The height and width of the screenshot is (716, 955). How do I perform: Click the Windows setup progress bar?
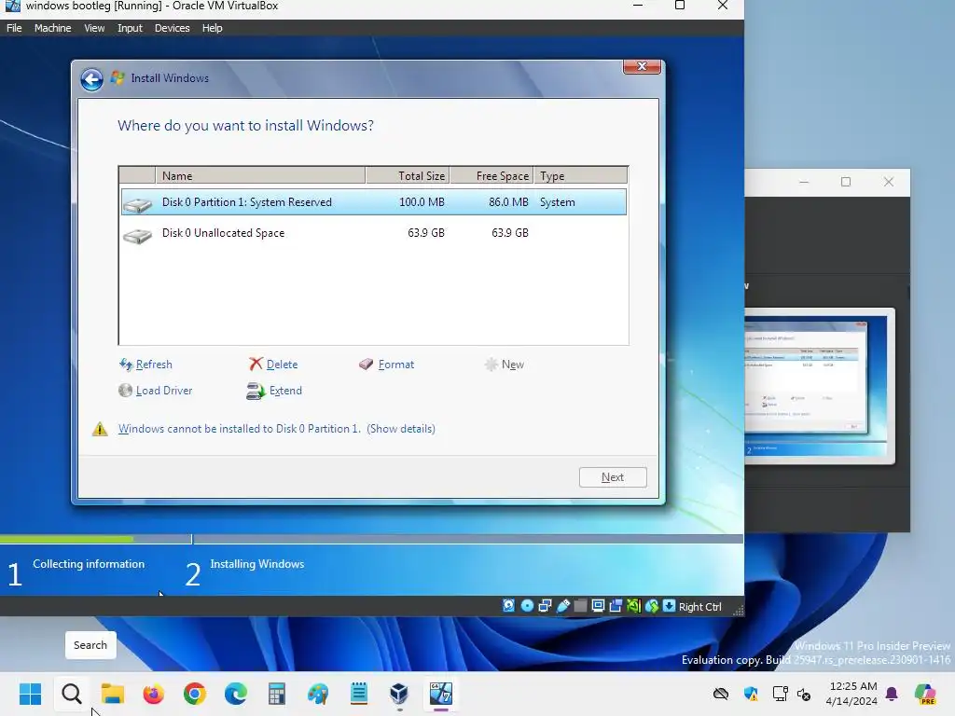pyautogui.click(x=371, y=539)
